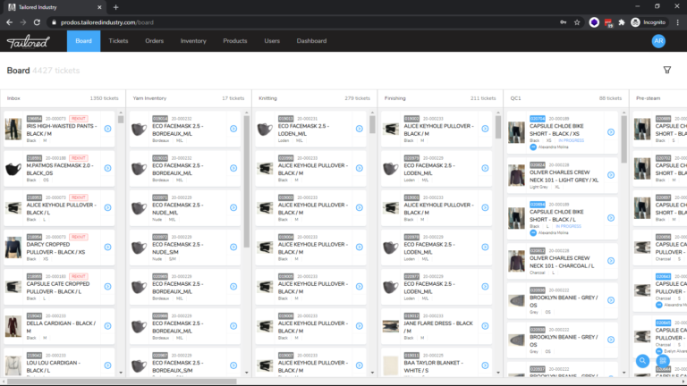
Task: Advance the Iris High-Waisted Pants ticket arrow
Action: (108, 129)
